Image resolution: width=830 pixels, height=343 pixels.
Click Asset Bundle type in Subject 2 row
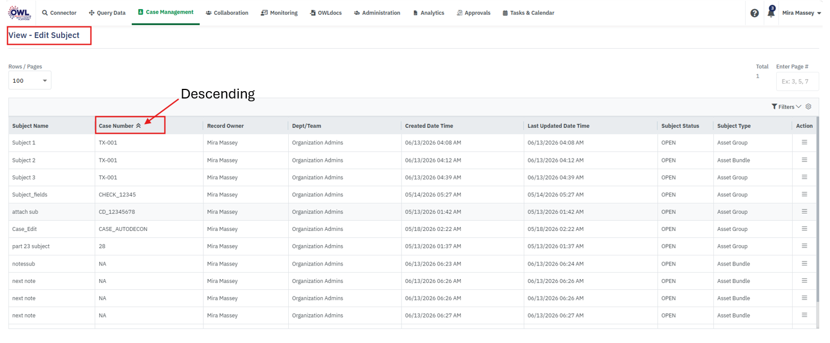point(734,160)
